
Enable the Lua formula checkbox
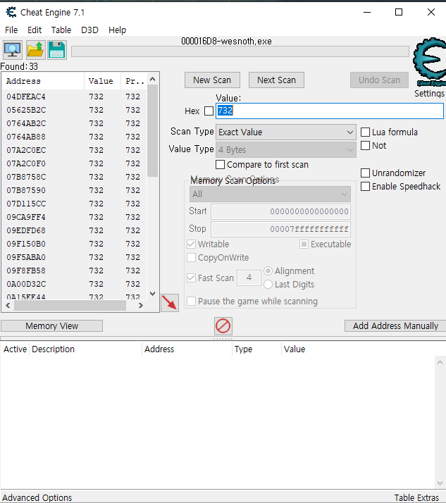pos(365,132)
